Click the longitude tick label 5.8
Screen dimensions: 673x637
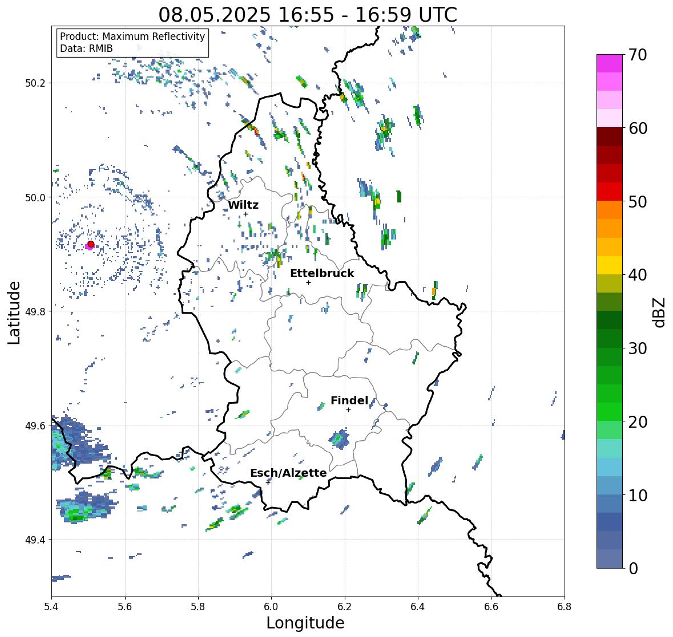click(198, 607)
